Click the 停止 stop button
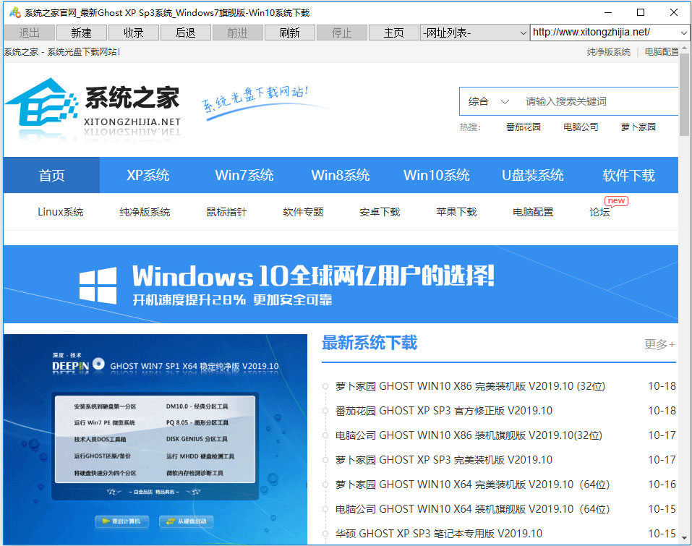Image resolution: width=692 pixels, height=546 pixels. coord(341,33)
